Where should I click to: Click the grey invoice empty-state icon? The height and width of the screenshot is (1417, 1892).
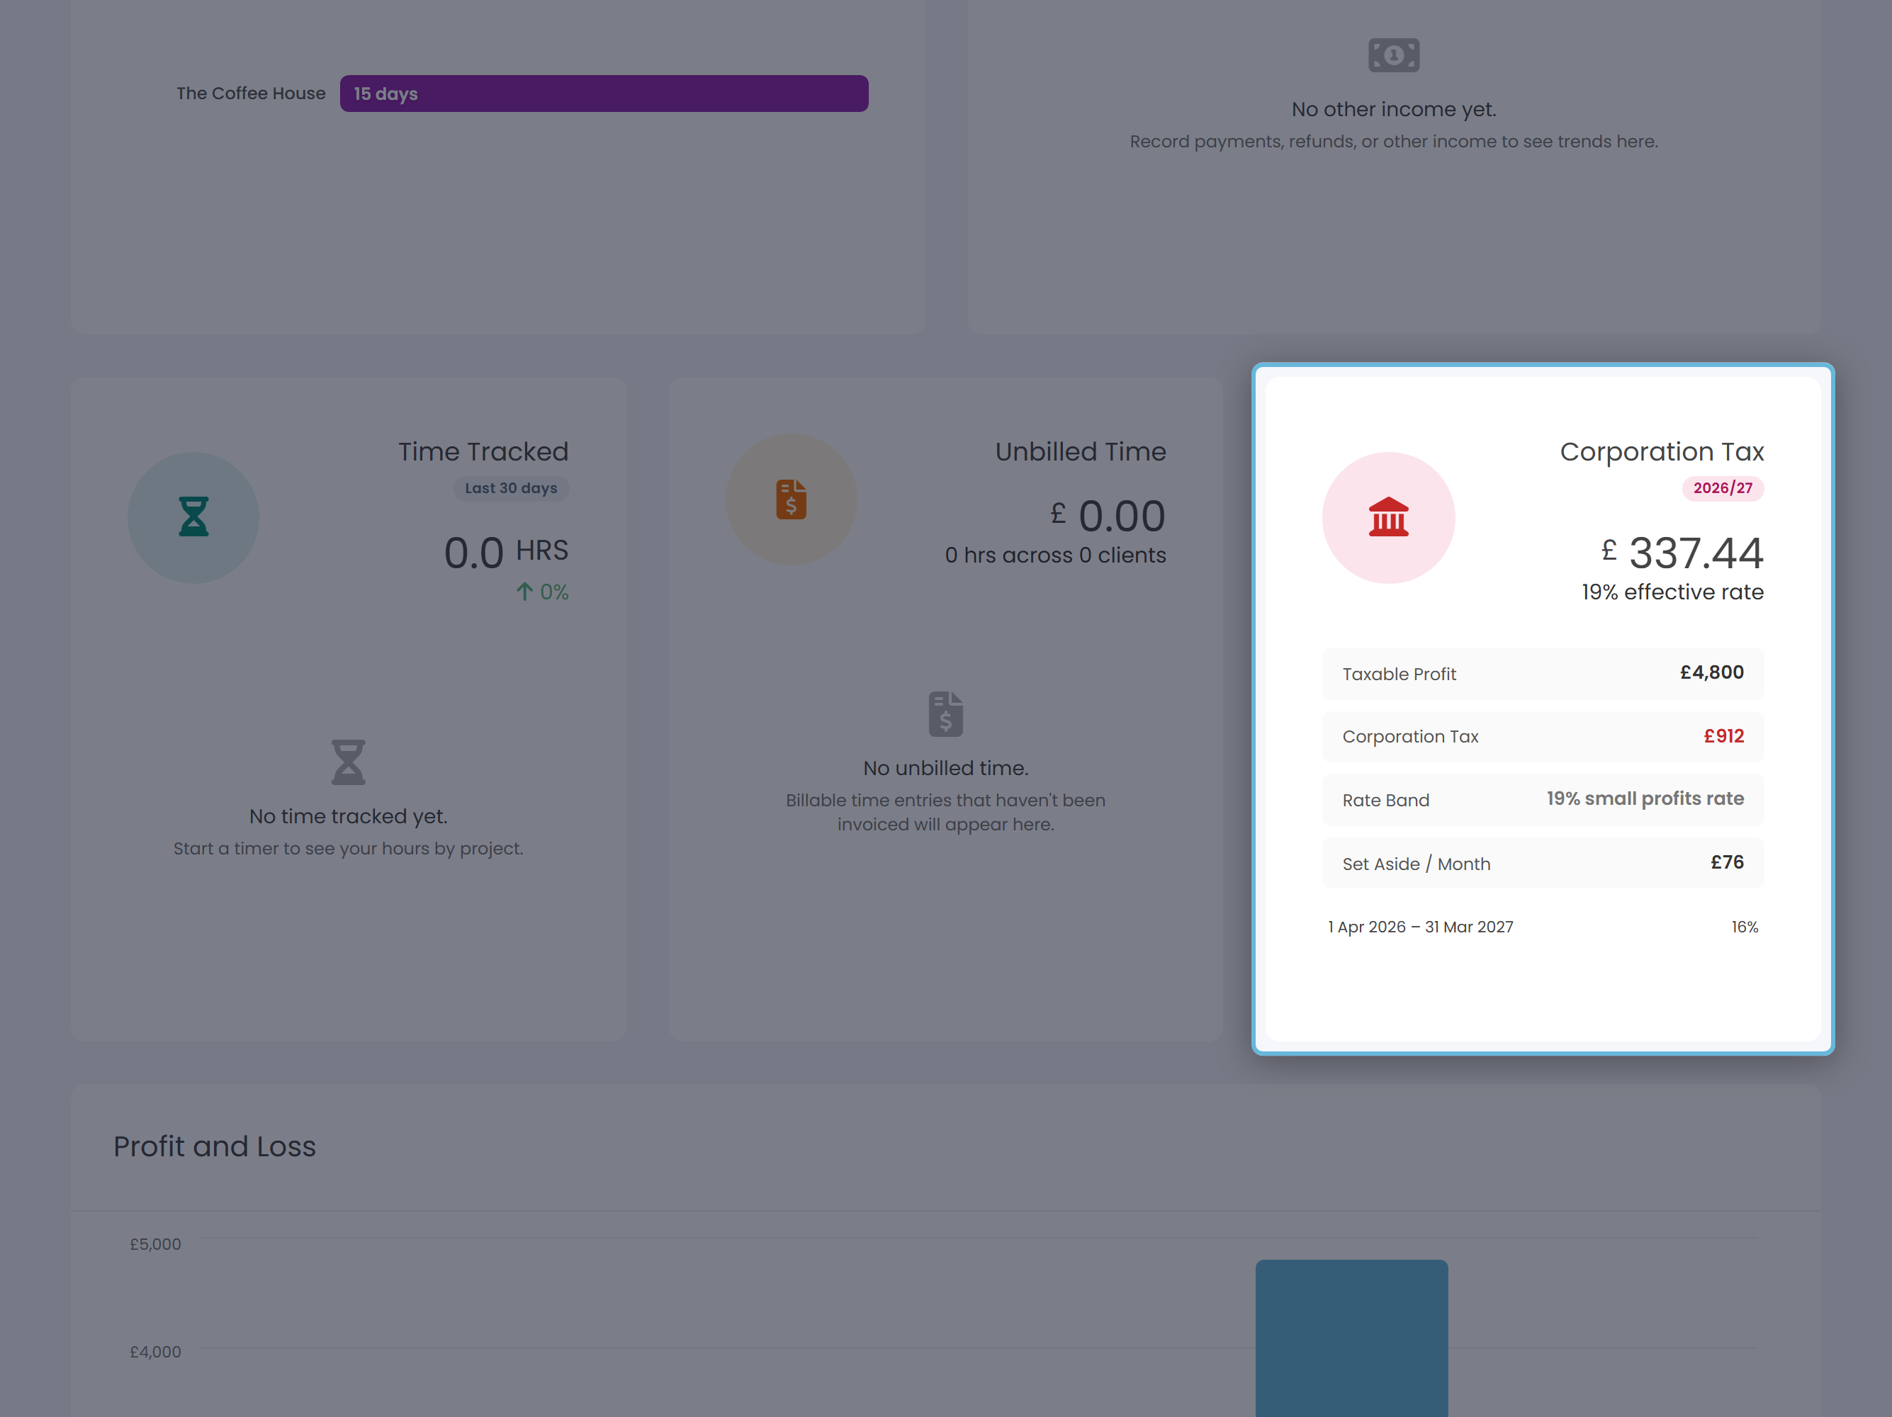click(x=946, y=714)
